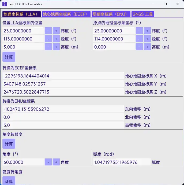Image resolution: width=184 pixels, height=185 pixels.
Task: Increase the LLA position 纬度 with plus
Action: pyautogui.click(x=56, y=31)
